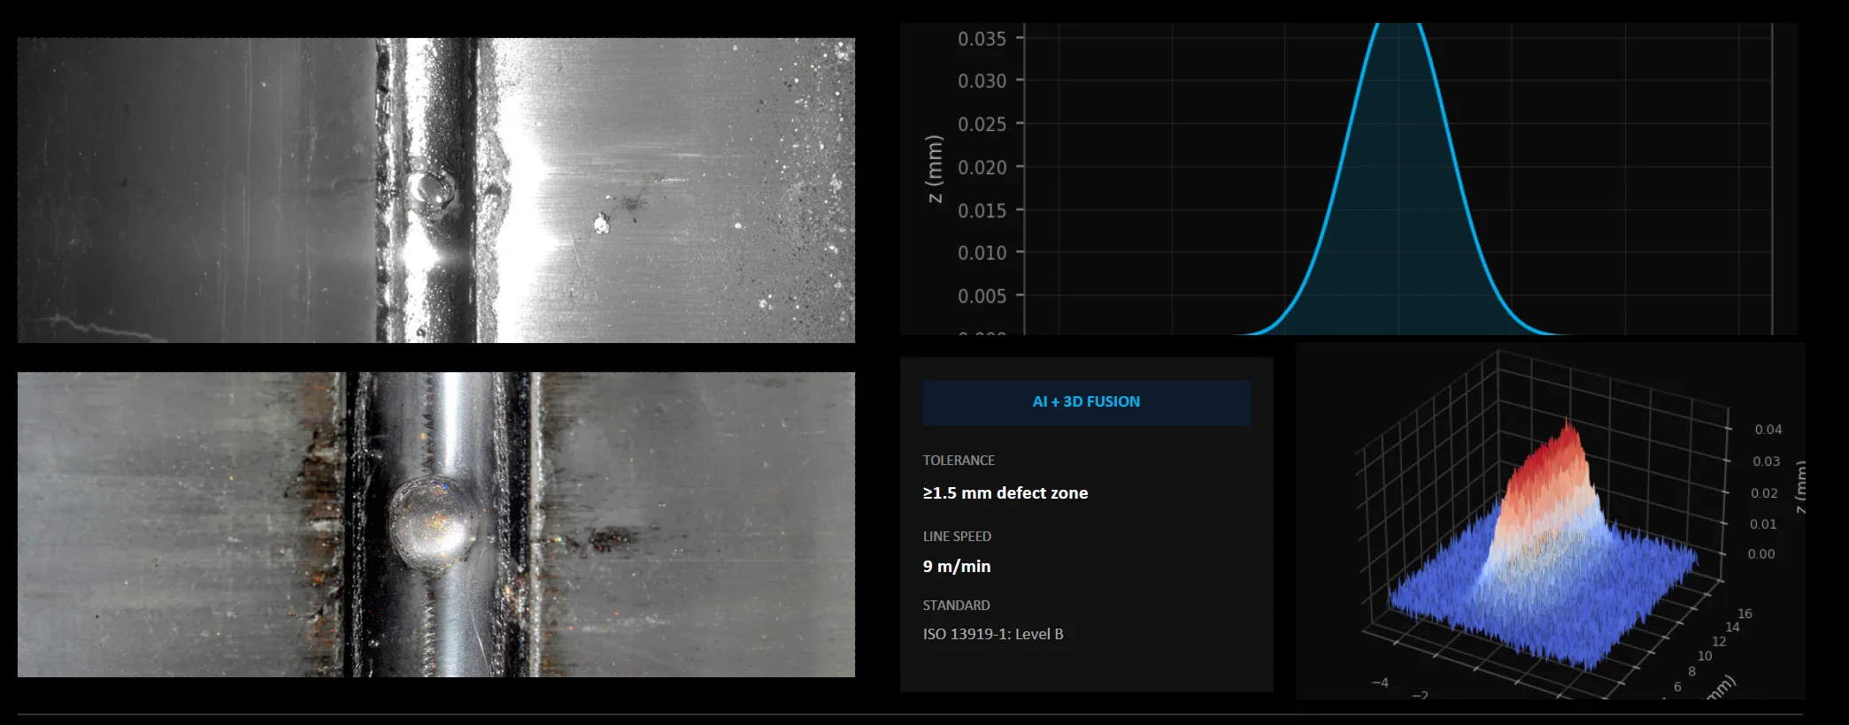The width and height of the screenshot is (1849, 725).
Task: Click the "16" depth tick on 3D plot
Action: click(1745, 614)
